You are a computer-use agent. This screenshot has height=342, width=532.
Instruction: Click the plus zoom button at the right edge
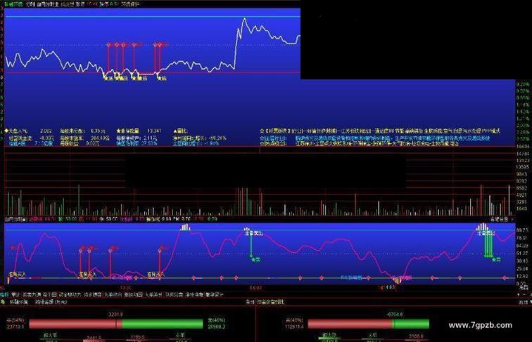[x=519, y=294]
